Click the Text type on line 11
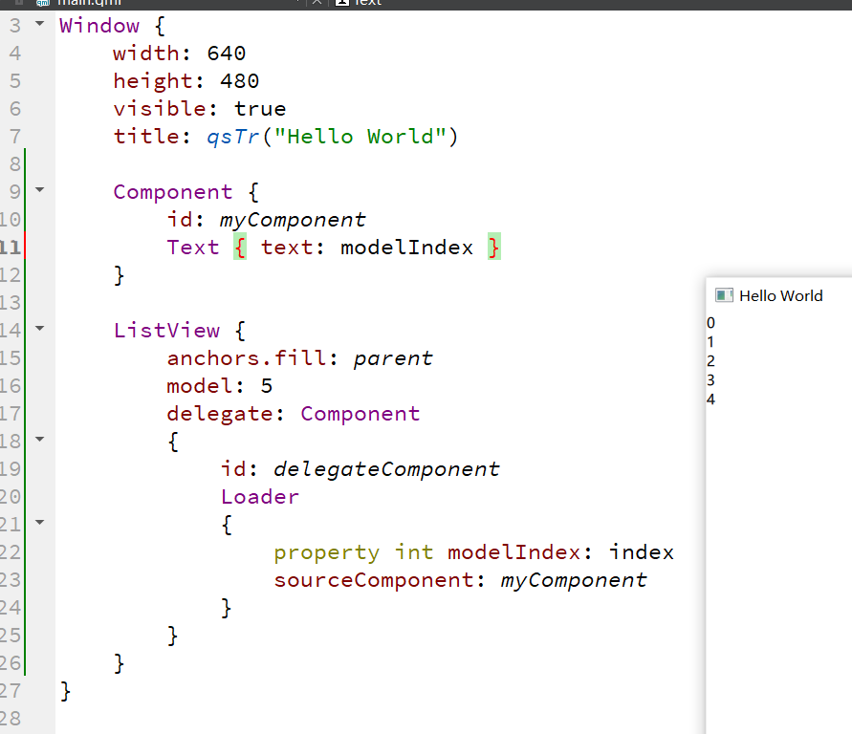Viewport: 852px width, 734px height. click(x=193, y=247)
